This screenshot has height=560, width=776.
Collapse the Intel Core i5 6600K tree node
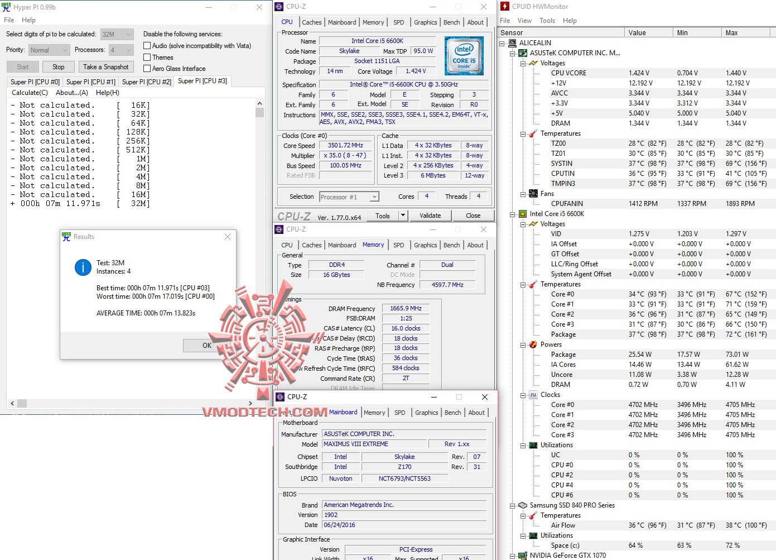512,214
